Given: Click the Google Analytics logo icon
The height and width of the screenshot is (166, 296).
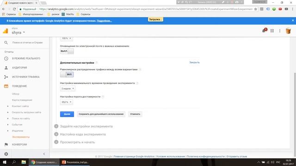Looking at the screenshot, I should 6,31.
